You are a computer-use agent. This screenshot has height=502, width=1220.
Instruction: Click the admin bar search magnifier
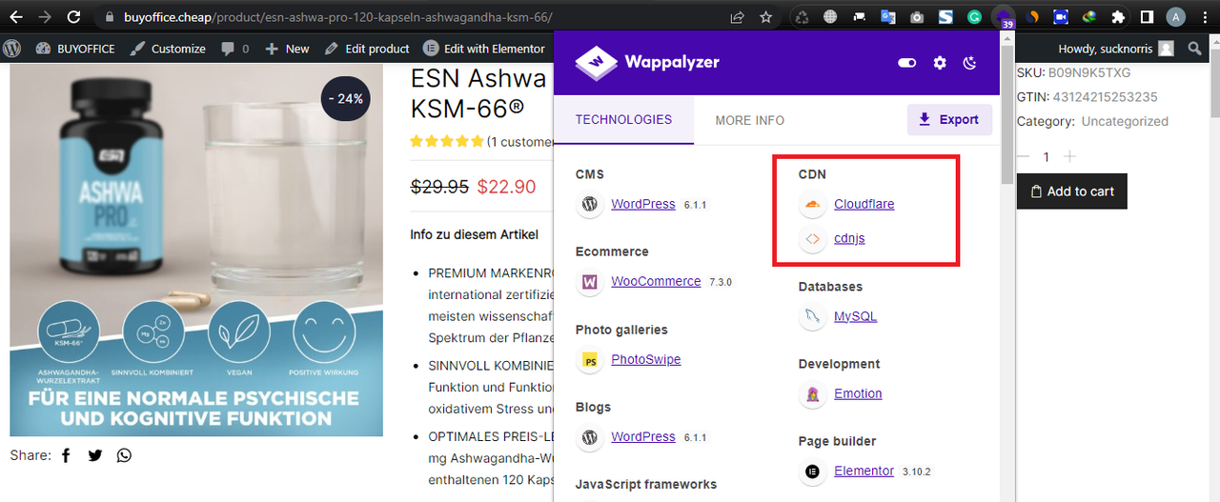(x=1195, y=49)
